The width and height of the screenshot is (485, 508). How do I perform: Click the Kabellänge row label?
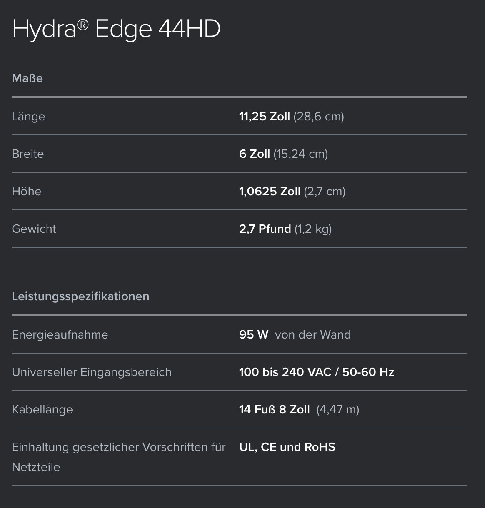click(42, 410)
